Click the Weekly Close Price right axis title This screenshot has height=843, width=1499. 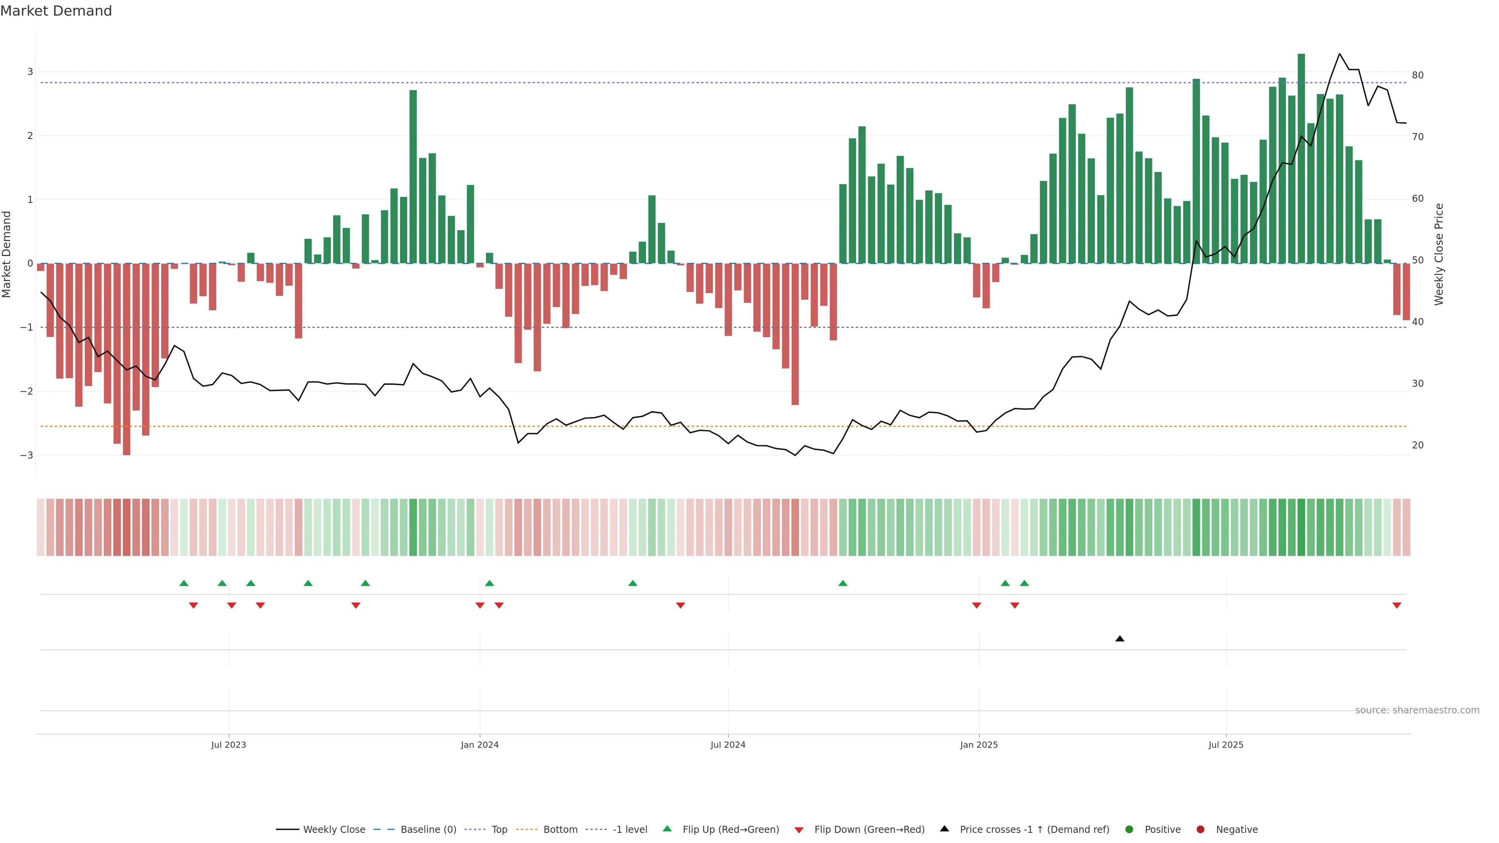click(x=1439, y=254)
